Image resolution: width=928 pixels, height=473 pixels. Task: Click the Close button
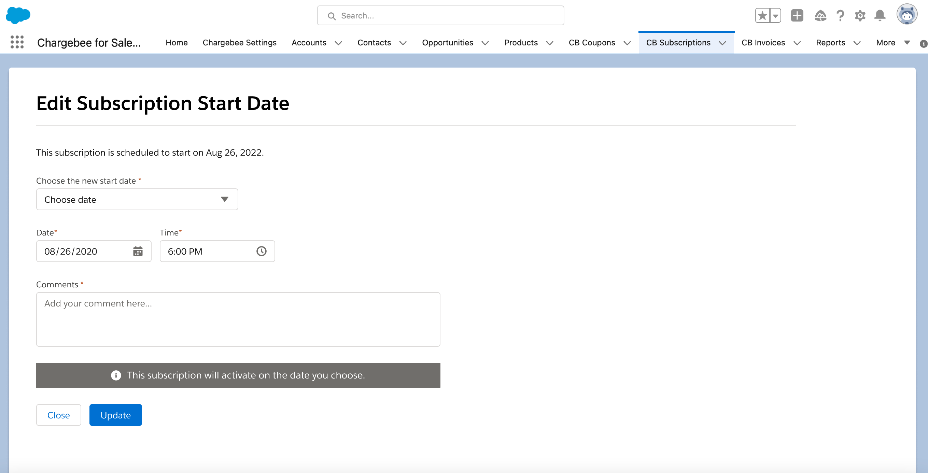tap(58, 415)
